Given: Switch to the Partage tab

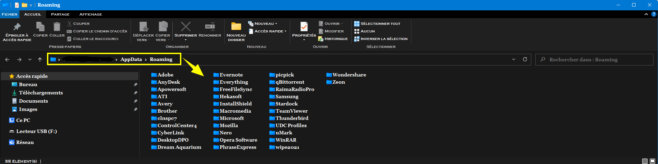Looking at the screenshot, I should (x=60, y=14).
